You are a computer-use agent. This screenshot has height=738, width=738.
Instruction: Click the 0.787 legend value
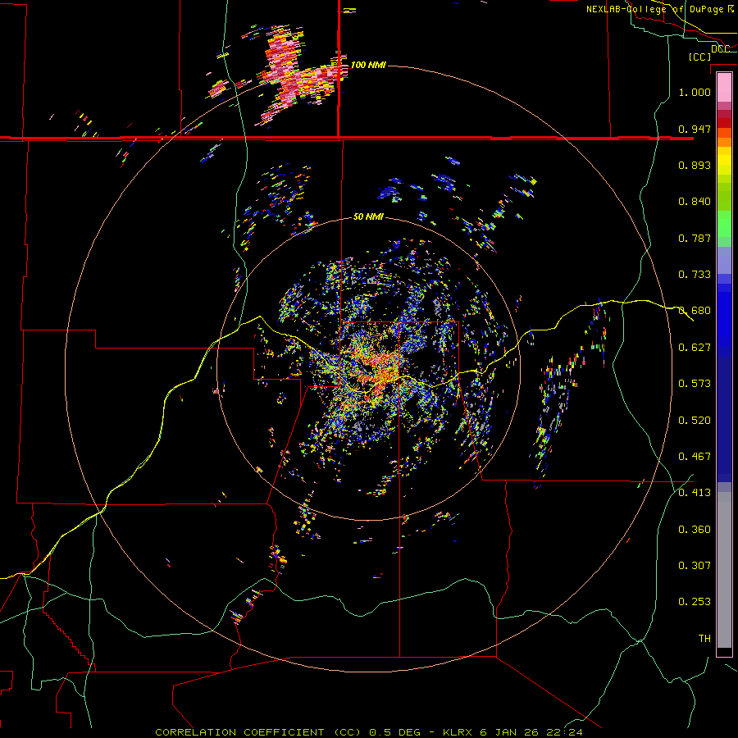tap(695, 238)
